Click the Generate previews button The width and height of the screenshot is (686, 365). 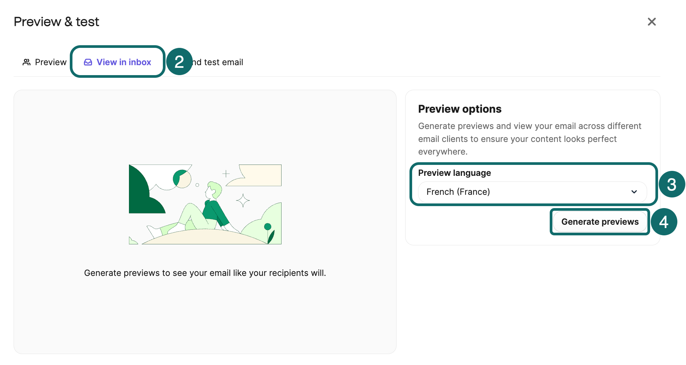[600, 222]
